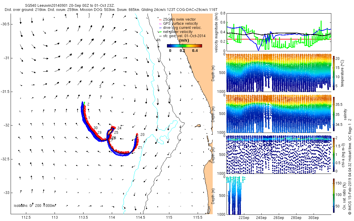Click the 24Sep date tick
The image size is (354, 221).
click(x=261, y=218)
